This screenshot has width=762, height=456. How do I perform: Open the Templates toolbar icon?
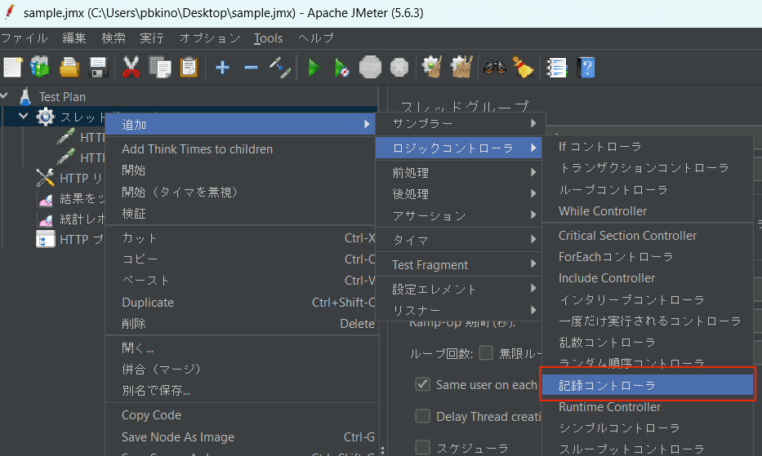(40, 68)
